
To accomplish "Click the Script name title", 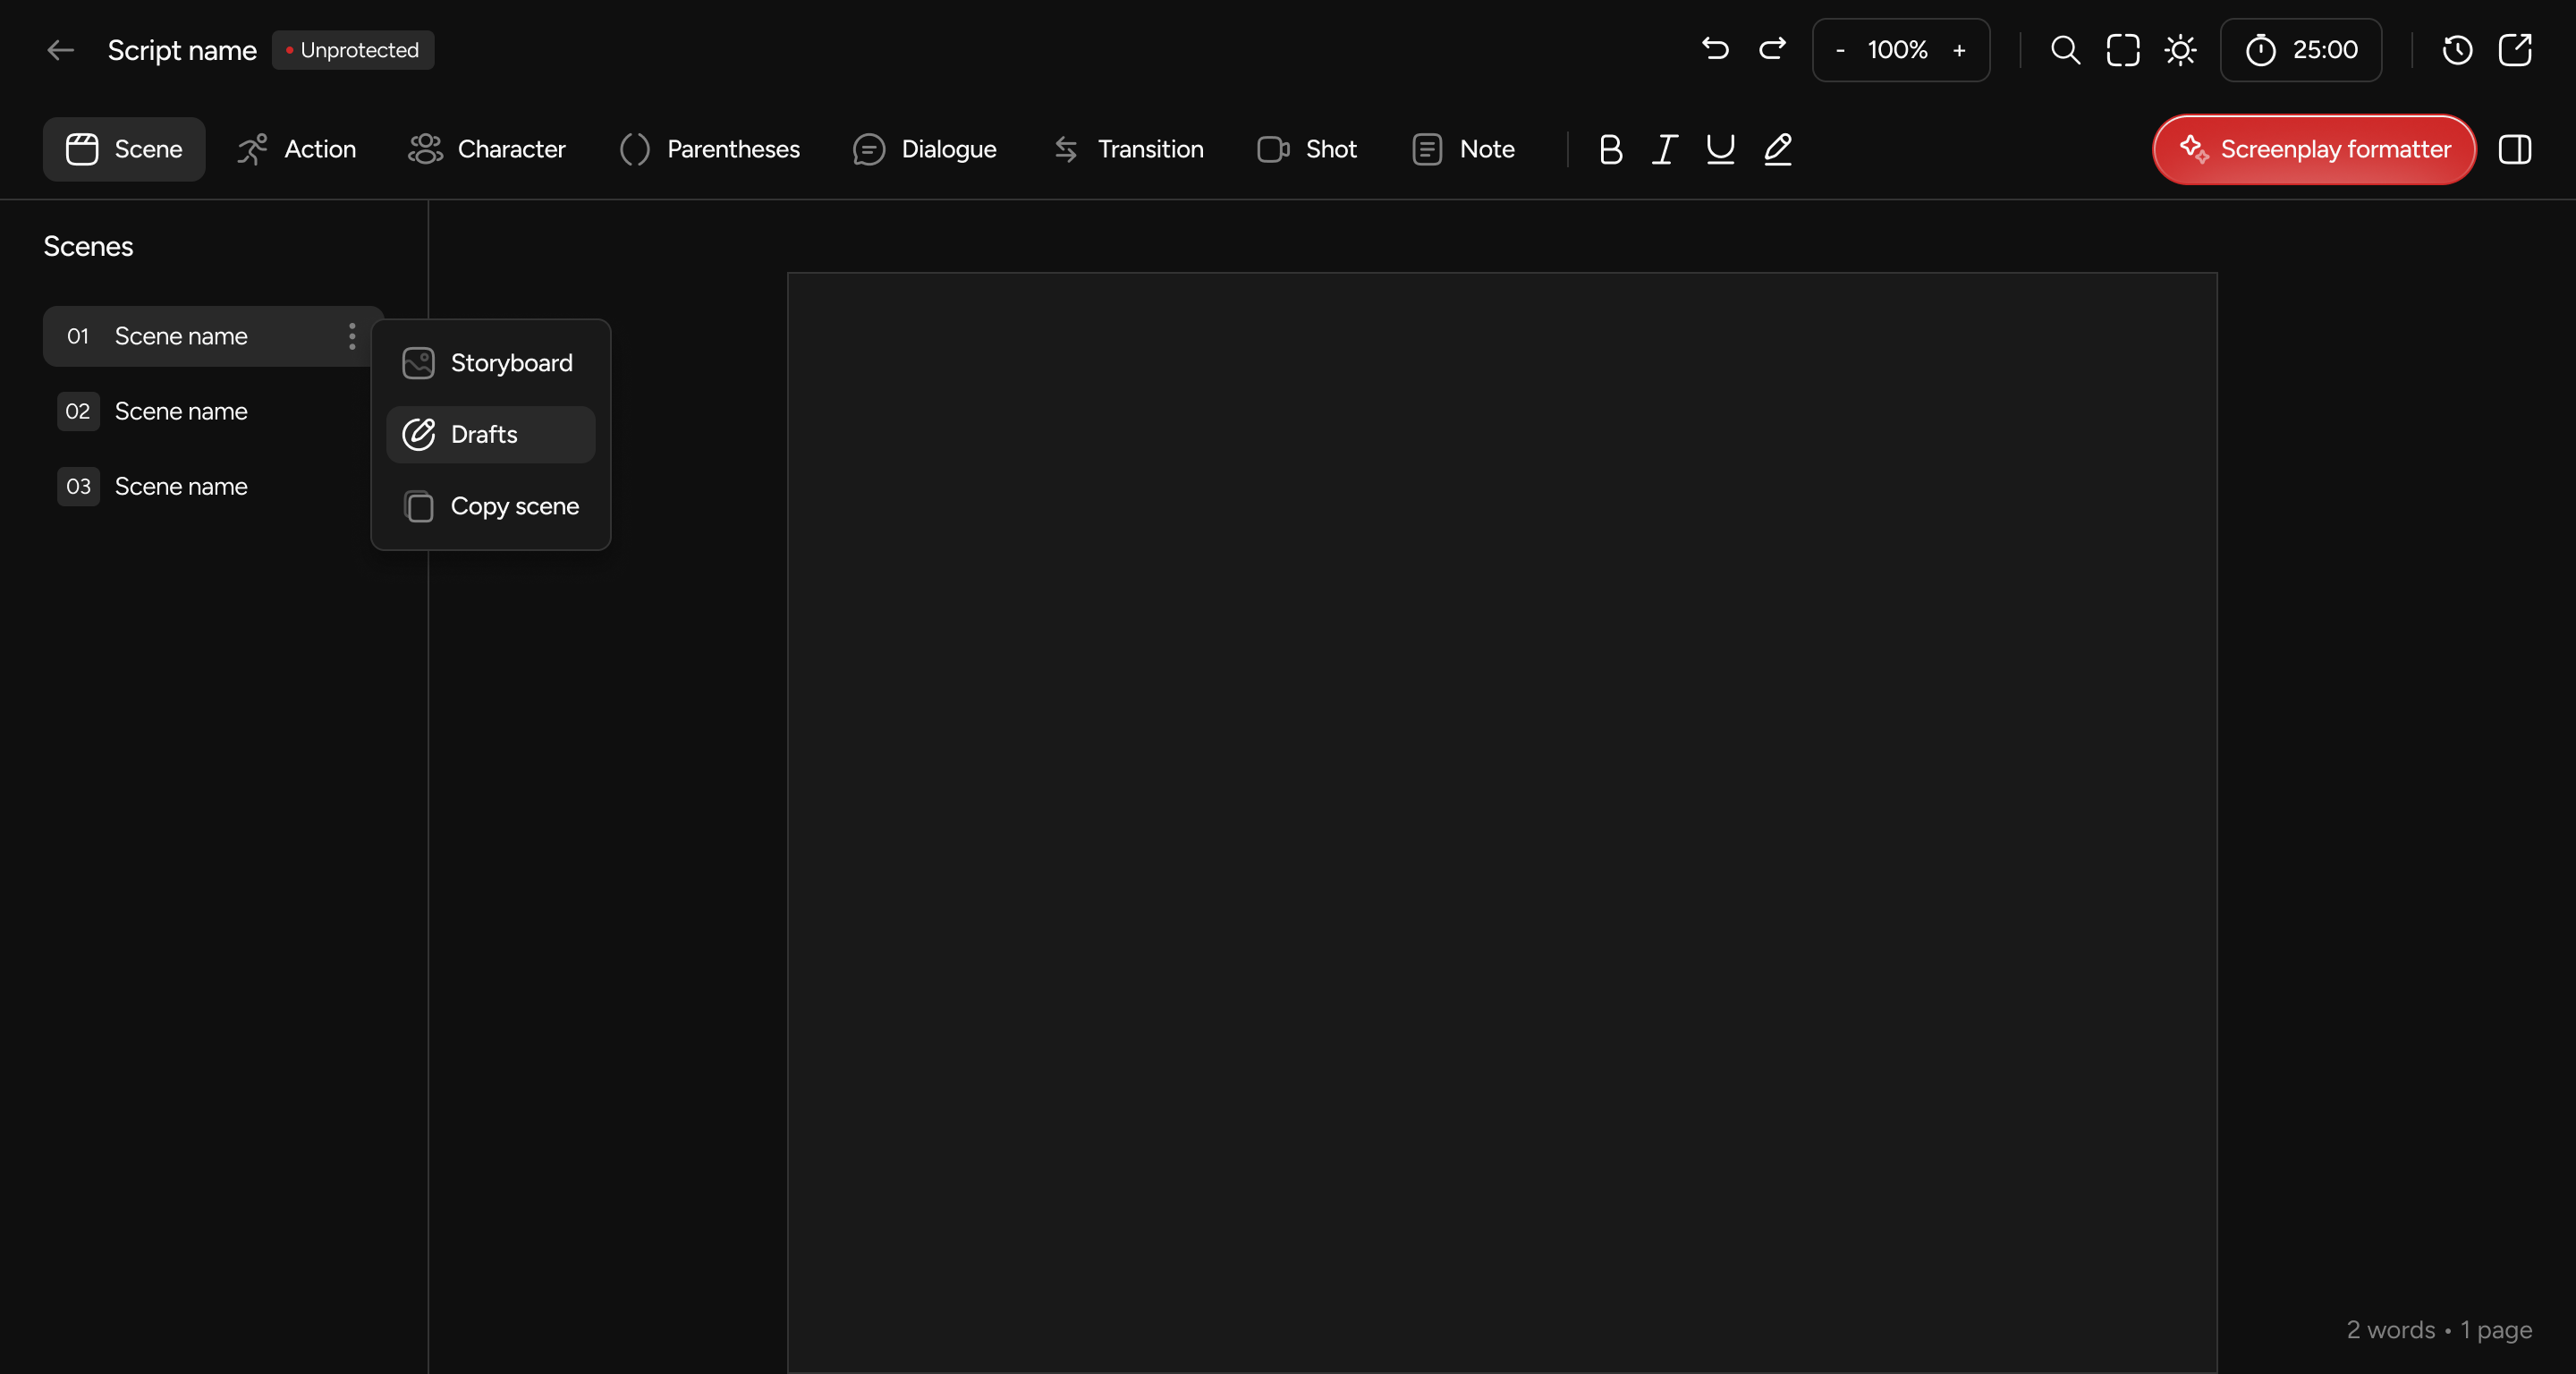I will (x=182, y=50).
